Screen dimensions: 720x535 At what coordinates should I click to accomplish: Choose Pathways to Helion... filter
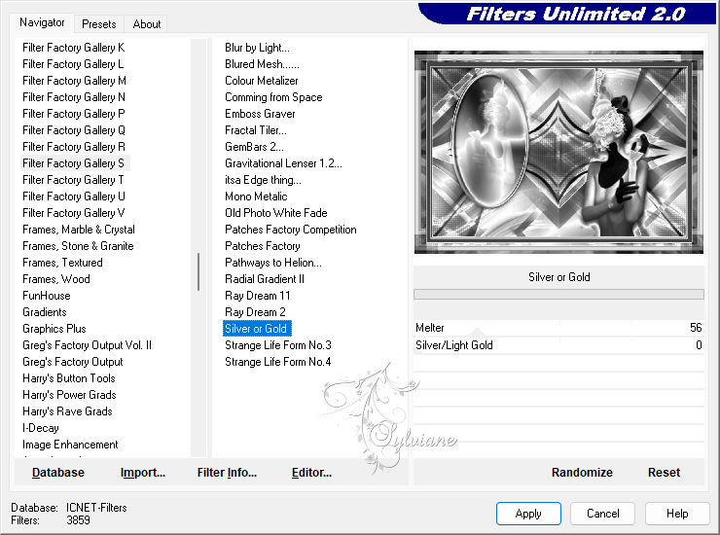[273, 263]
